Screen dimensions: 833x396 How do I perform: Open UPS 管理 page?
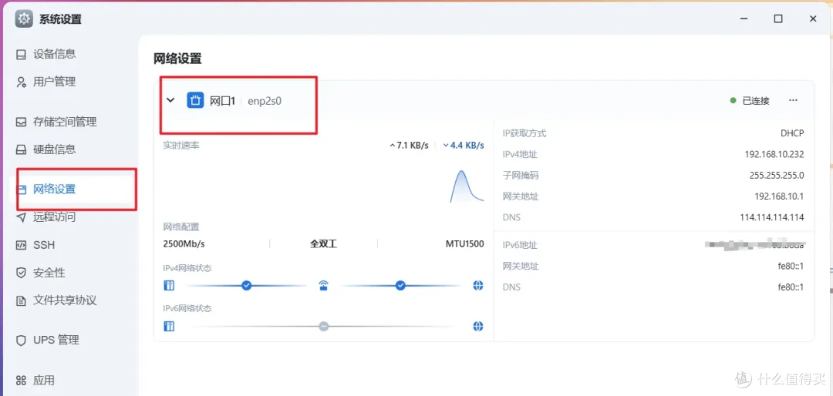[x=56, y=341]
